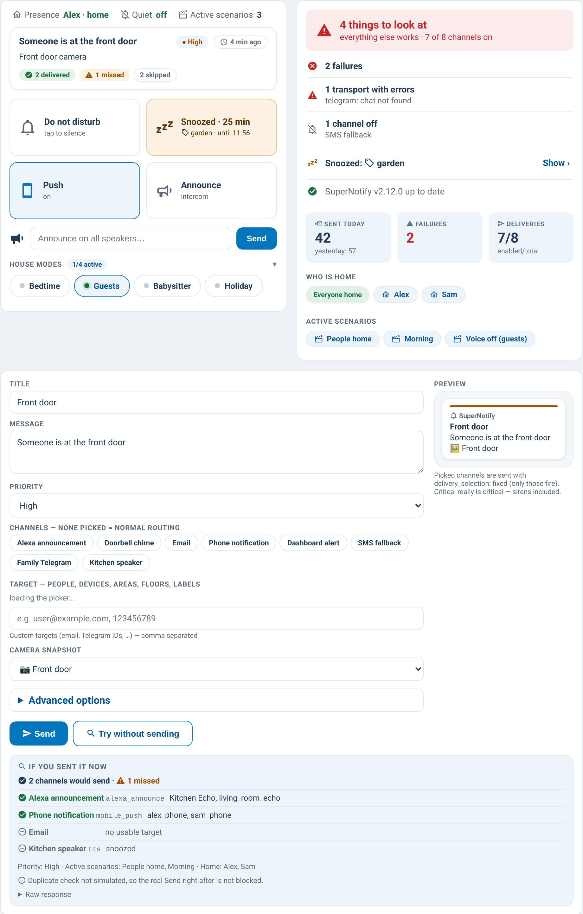Click the home presence icon
583x914 pixels.
pos(17,15)
